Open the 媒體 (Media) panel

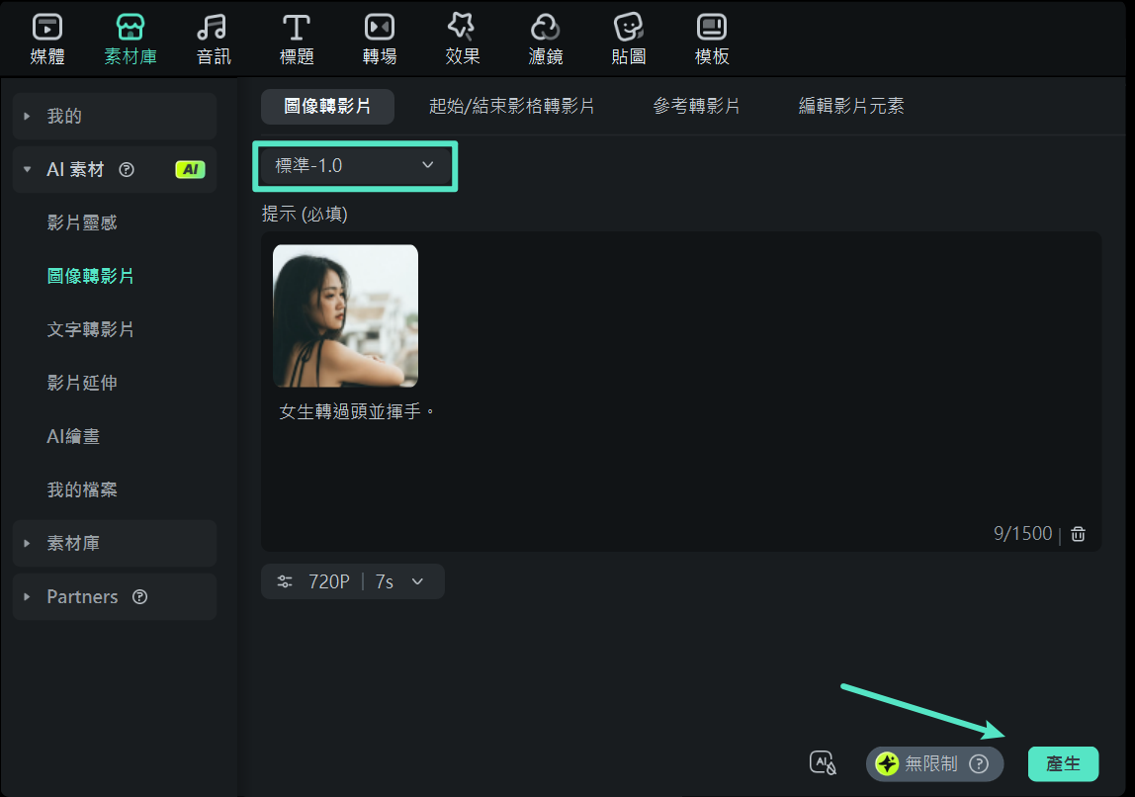[45, 38]
